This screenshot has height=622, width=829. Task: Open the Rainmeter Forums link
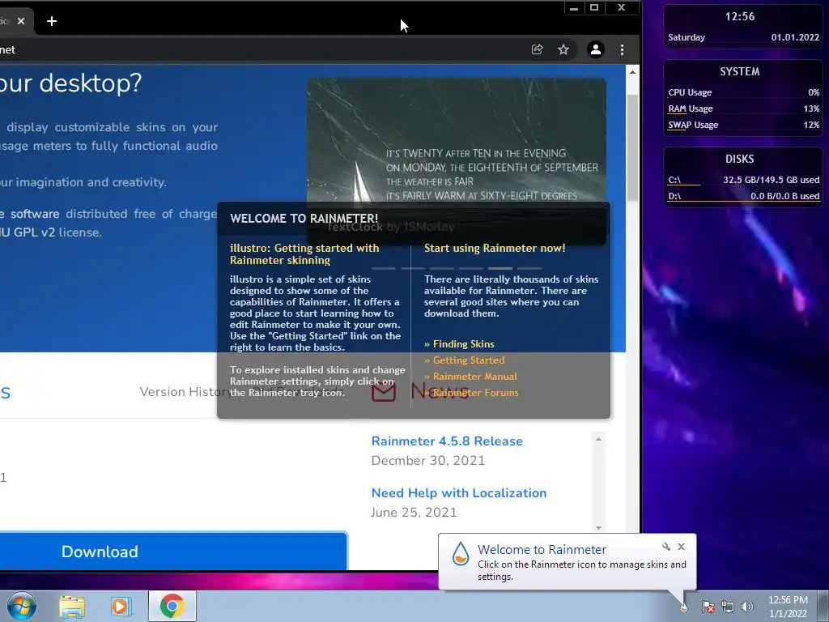coord(472,393)
